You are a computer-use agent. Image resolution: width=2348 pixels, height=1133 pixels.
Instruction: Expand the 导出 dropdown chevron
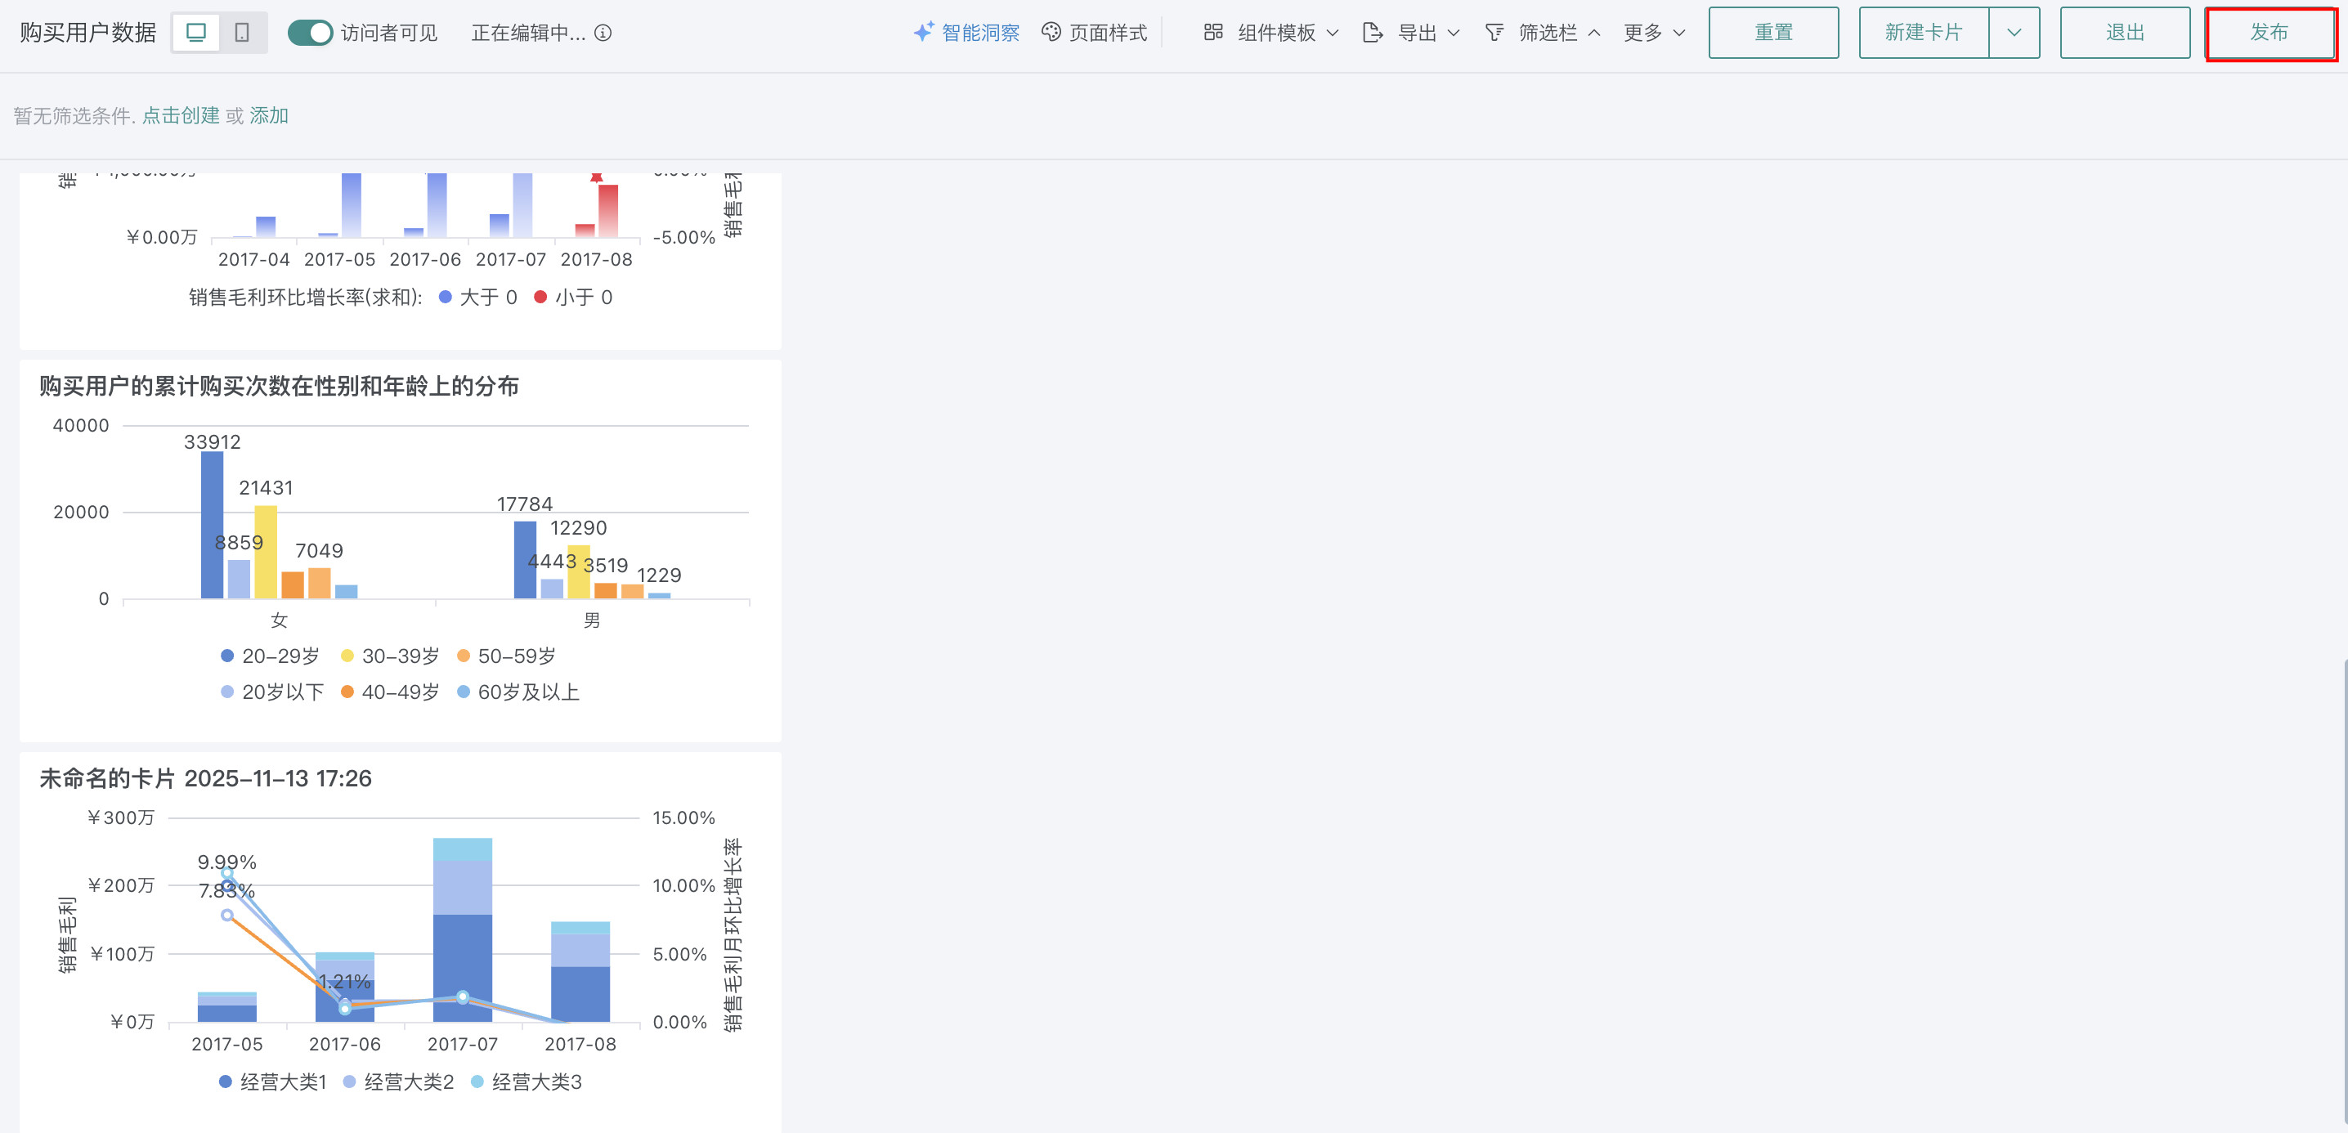tap(1454, 33)
